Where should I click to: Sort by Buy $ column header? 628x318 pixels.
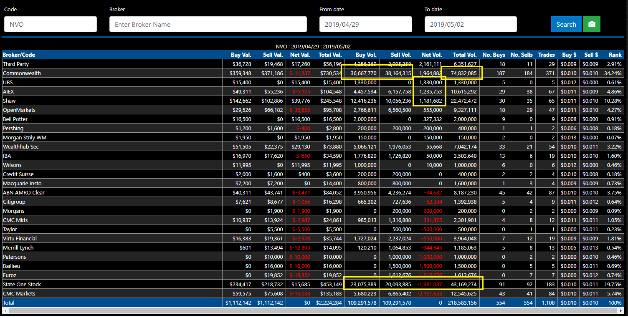(x=570, y=55)
